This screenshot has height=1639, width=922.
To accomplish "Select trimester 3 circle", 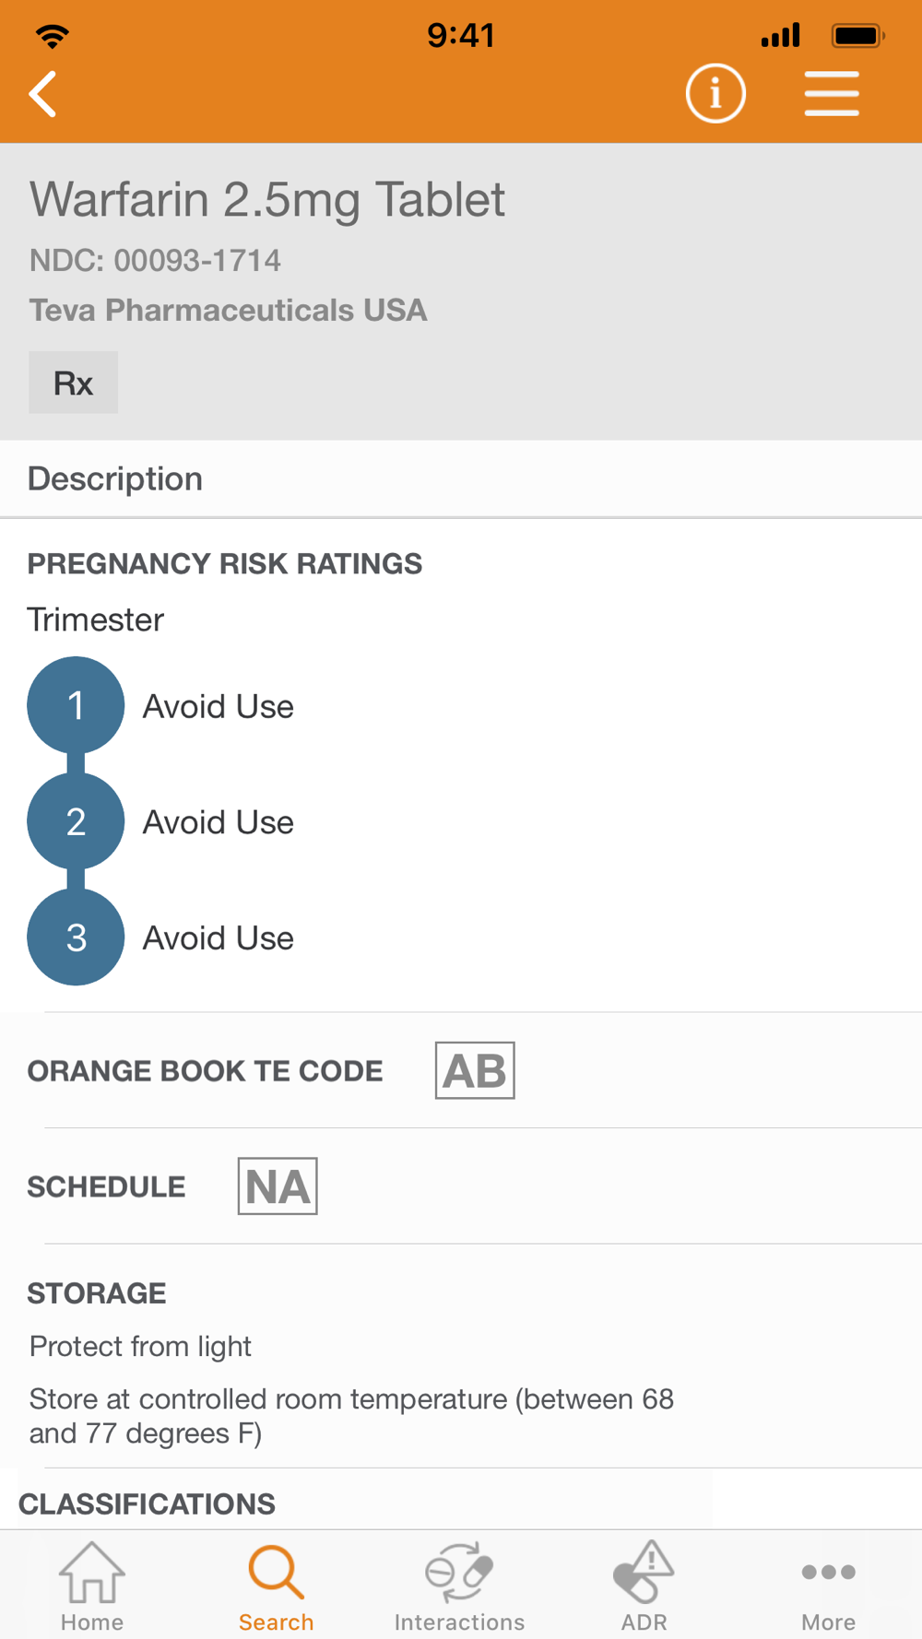I will click(76, 937).
